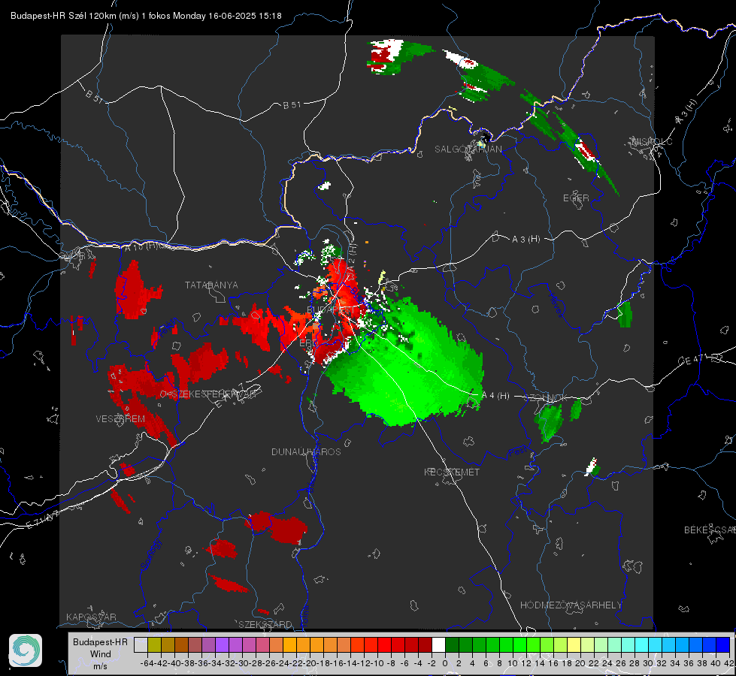Click the DUNAÚJVÁROS city label
The image size is (736, 676).
(306, 451)
